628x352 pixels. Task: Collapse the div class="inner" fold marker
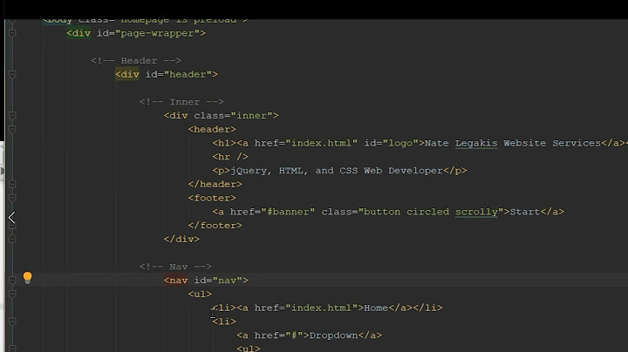[x=12, y=116]
